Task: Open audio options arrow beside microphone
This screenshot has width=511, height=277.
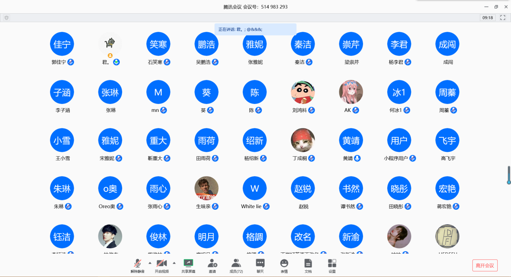Action: pos(150,263)
